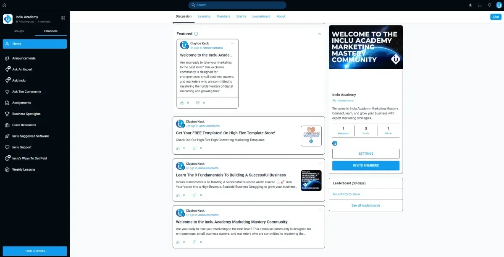Click the Members count stat
504x257 pixels.
tap(343, 131)
